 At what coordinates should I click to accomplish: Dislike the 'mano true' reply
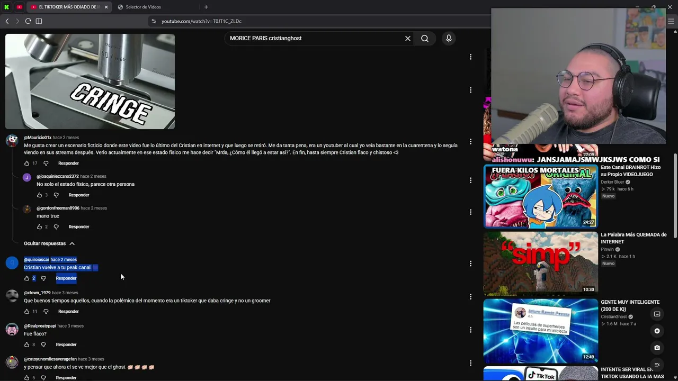[56, 227]
